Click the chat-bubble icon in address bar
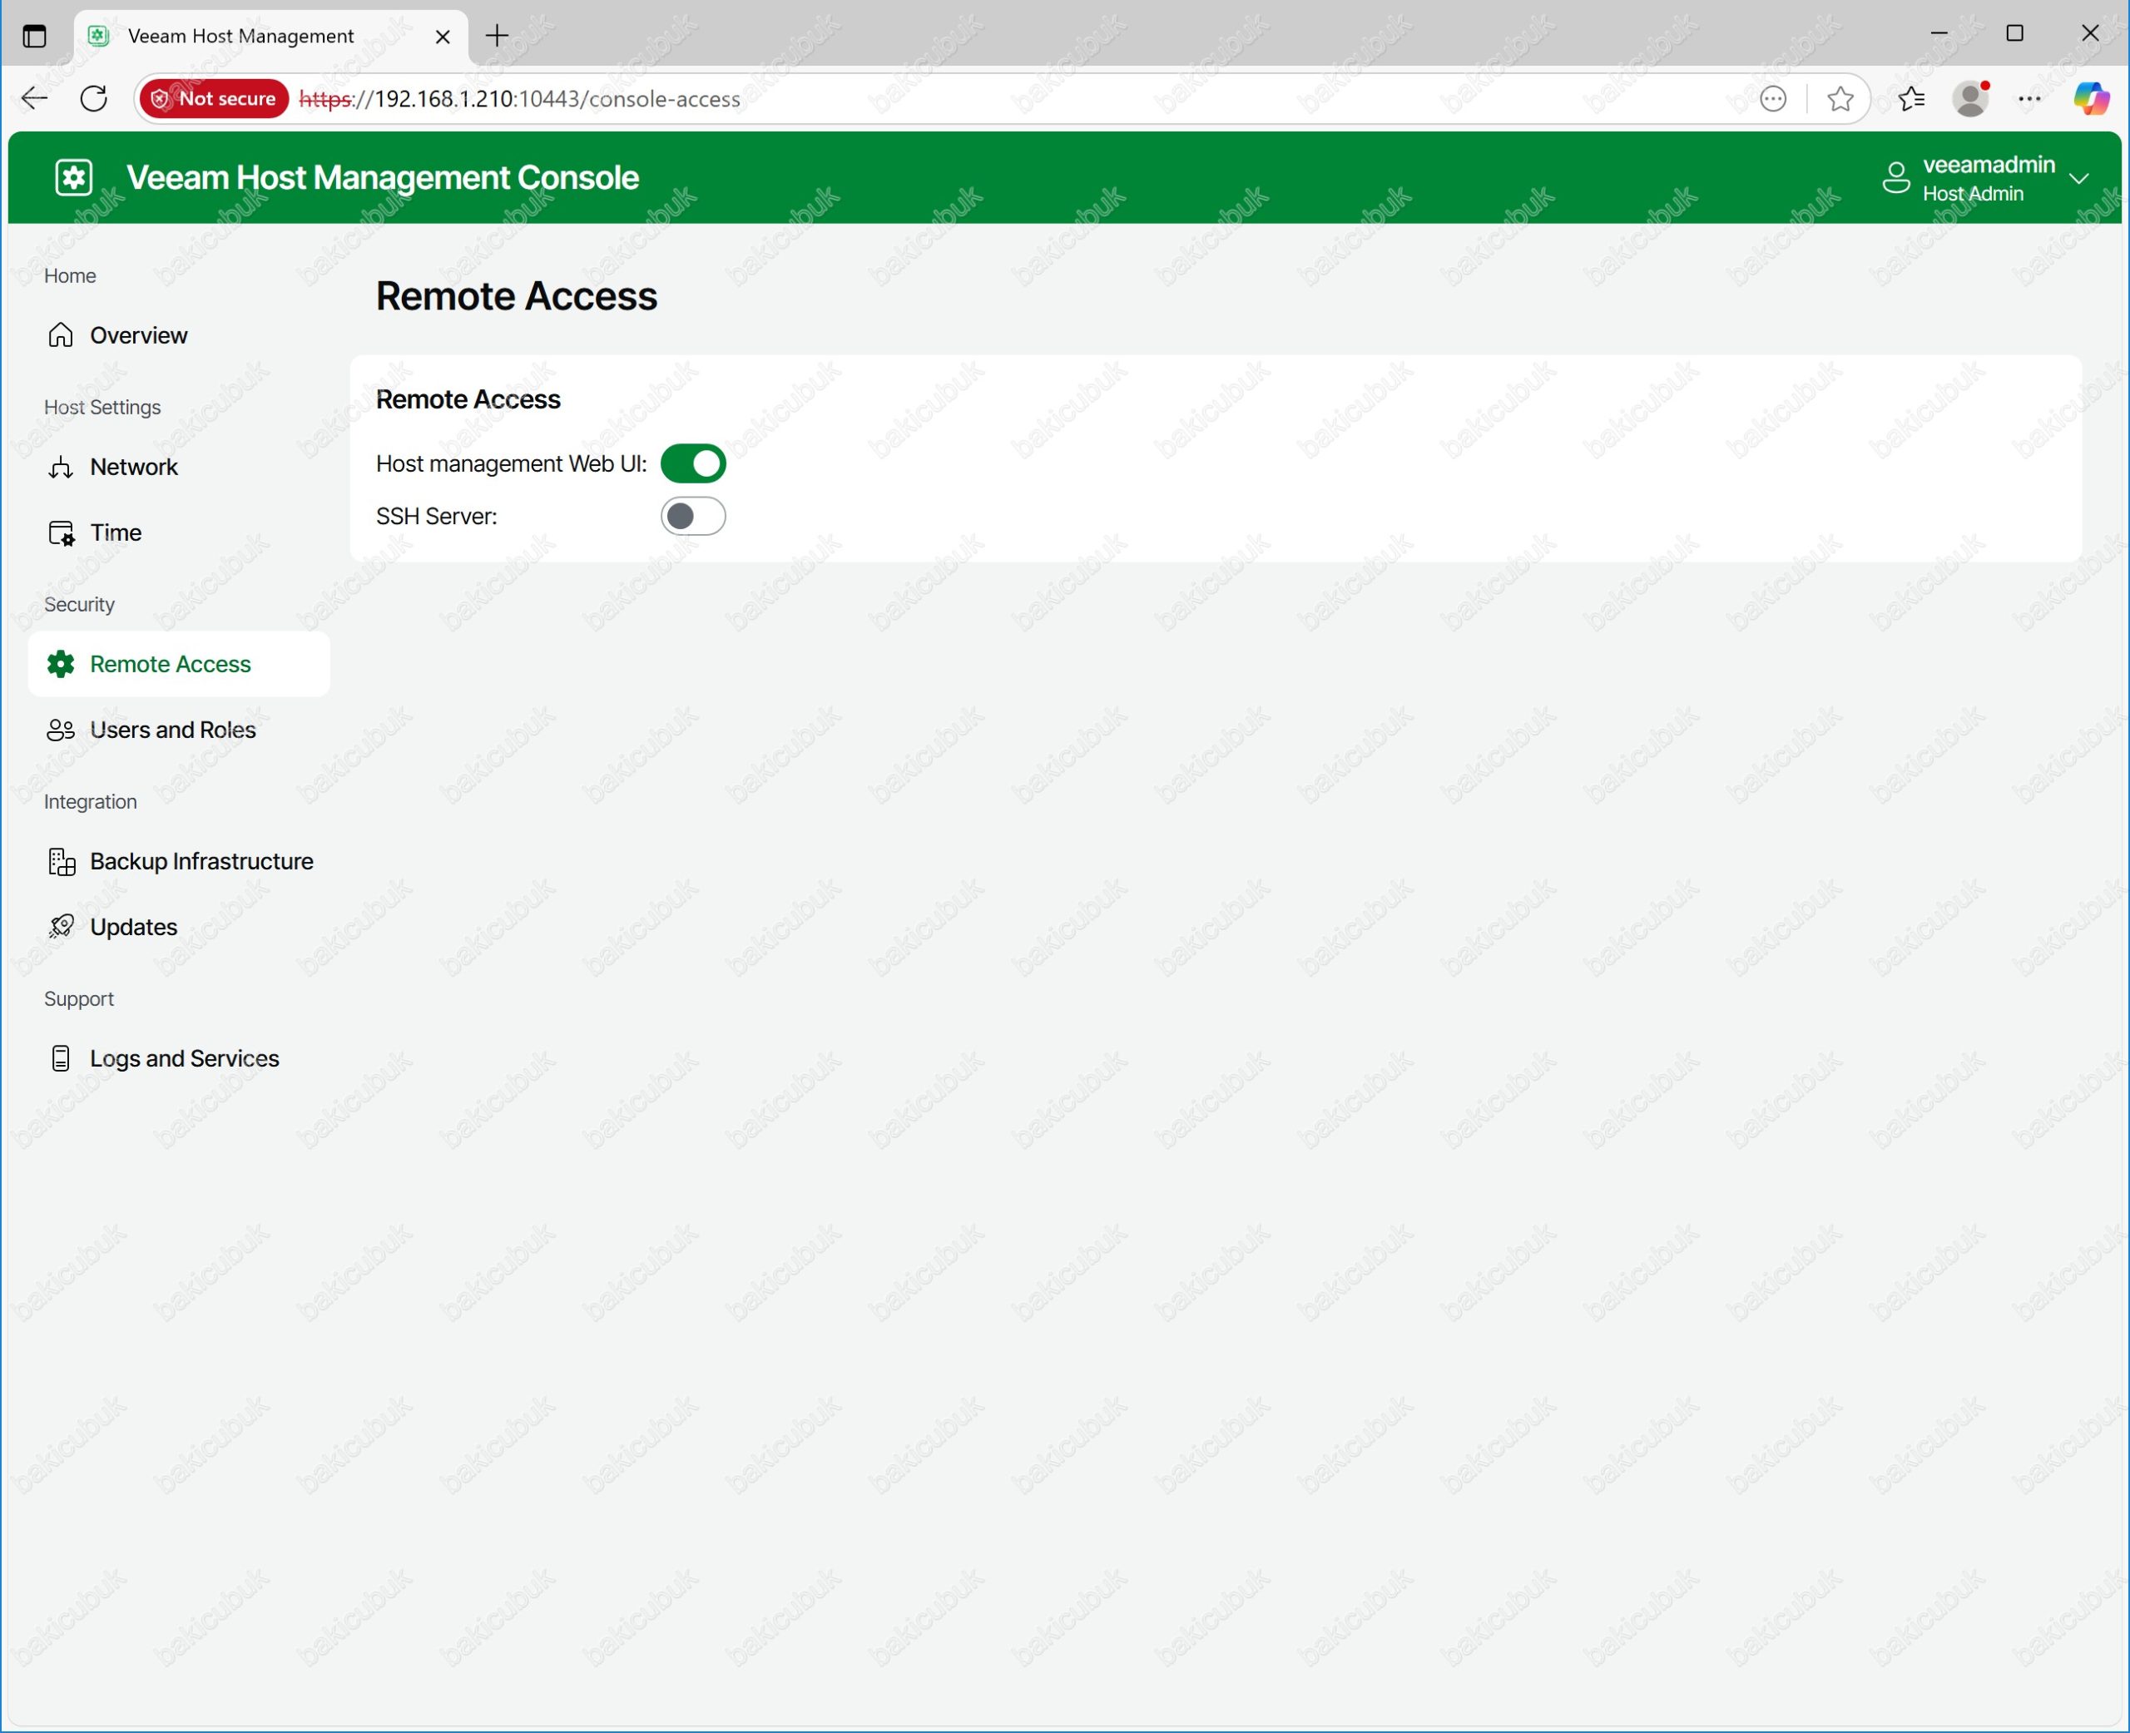Image resolution: width=2130 pixels, height=1733 pixels. tap(1773, 98)
